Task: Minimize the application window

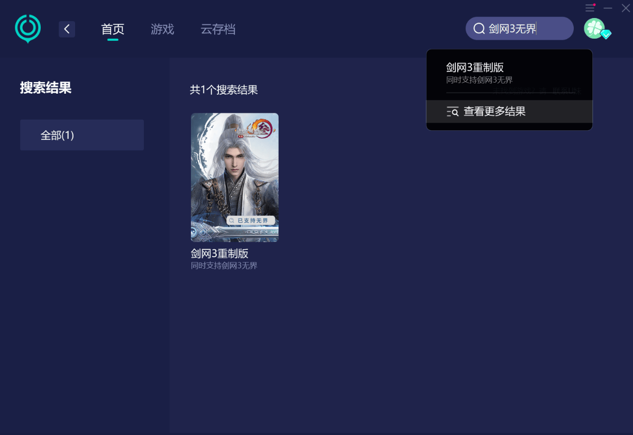Action: point(608,8)
